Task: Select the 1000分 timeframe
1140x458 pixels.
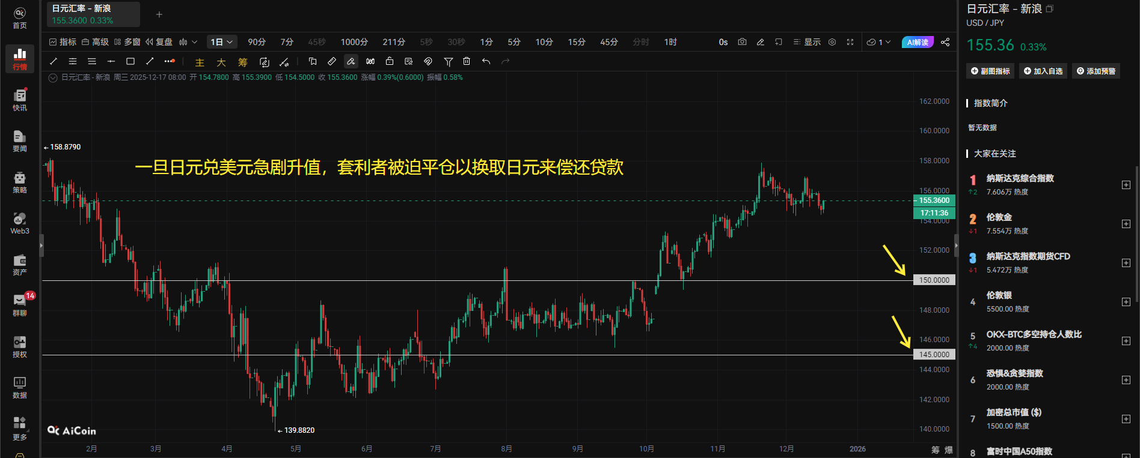Action: (x=354, y=42)
